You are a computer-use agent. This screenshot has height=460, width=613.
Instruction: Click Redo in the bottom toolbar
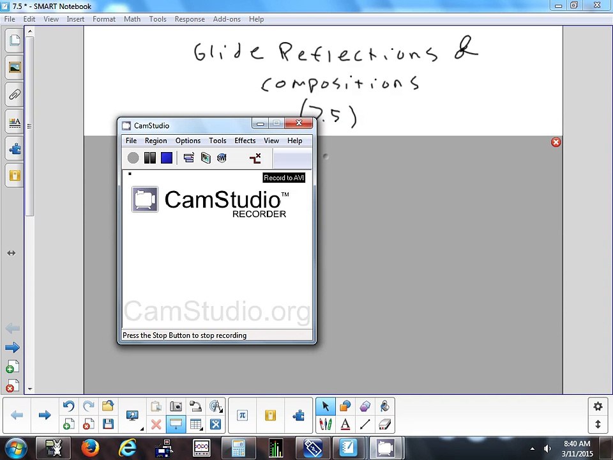pyautogui.click(x=89, y=406)
